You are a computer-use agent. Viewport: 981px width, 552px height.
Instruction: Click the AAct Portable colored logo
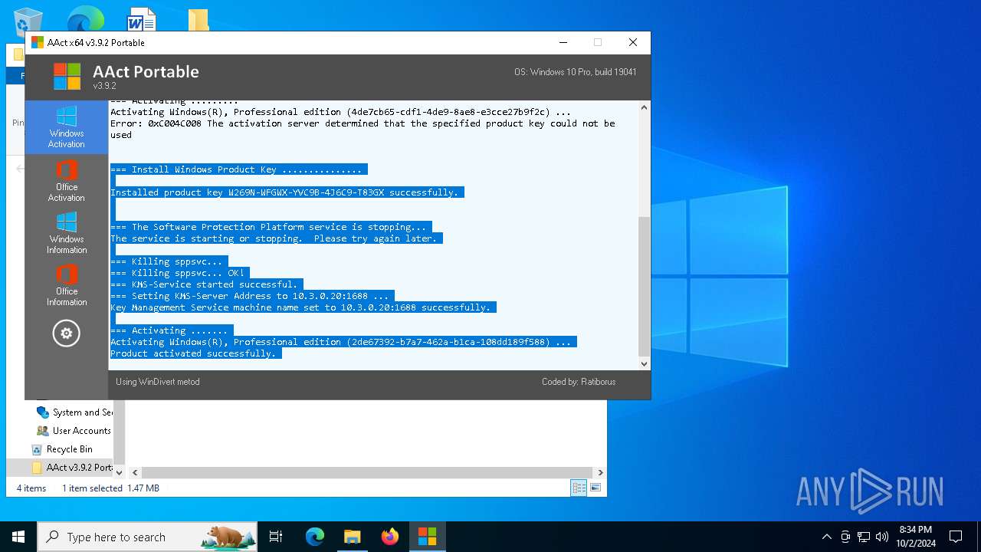click(67, 76)
